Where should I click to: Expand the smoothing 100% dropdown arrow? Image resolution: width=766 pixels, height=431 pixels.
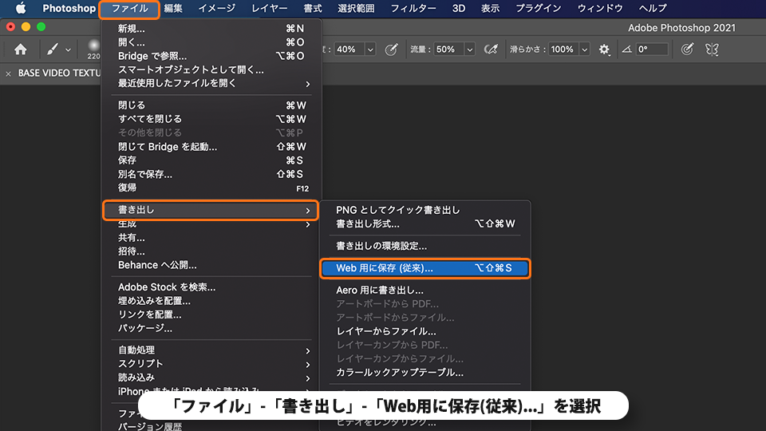point(584,49)
